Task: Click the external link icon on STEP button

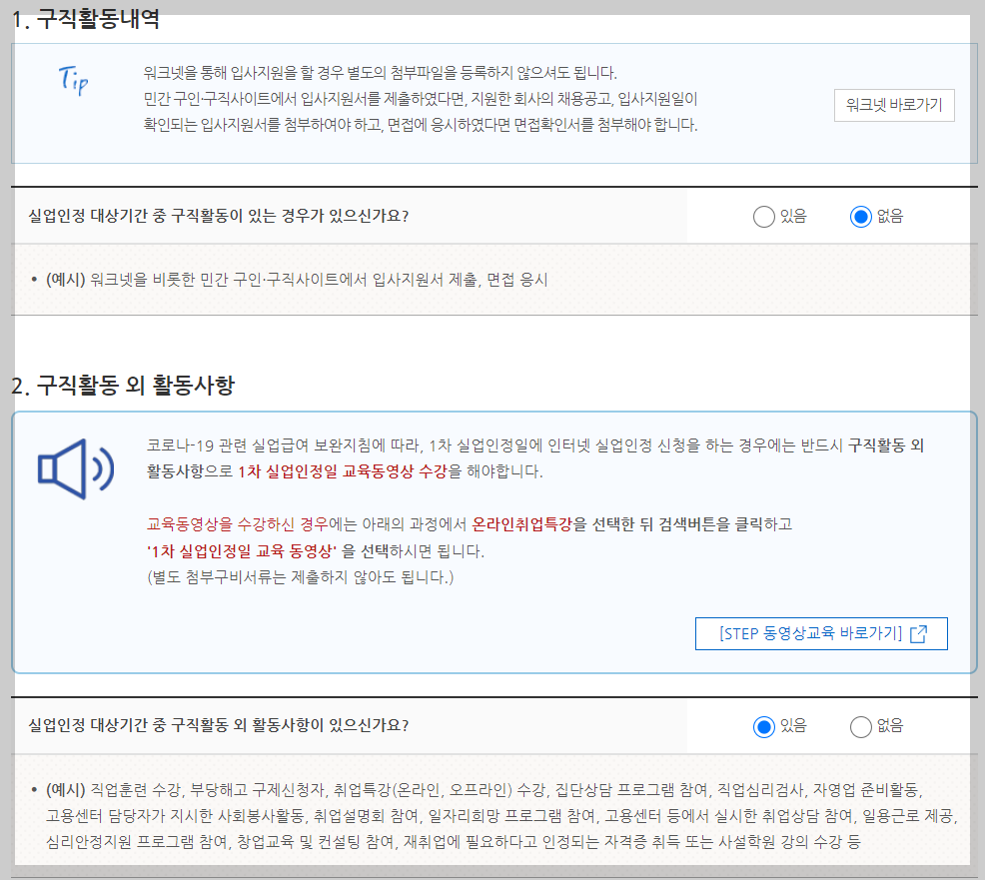Action: tap(918, 633)
